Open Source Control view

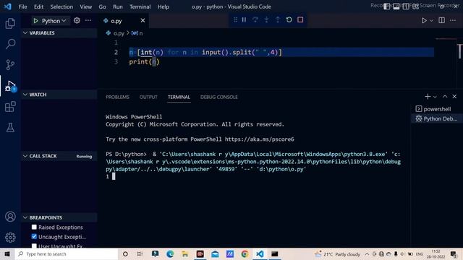pyautogui.click(x=10, y=64)
